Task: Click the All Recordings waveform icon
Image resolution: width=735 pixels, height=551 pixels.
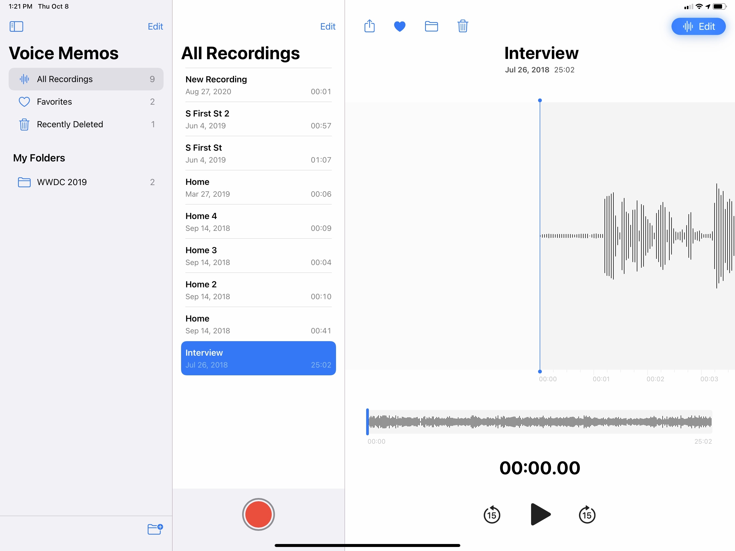Action: pyautogui.click(x=24, y=79)
